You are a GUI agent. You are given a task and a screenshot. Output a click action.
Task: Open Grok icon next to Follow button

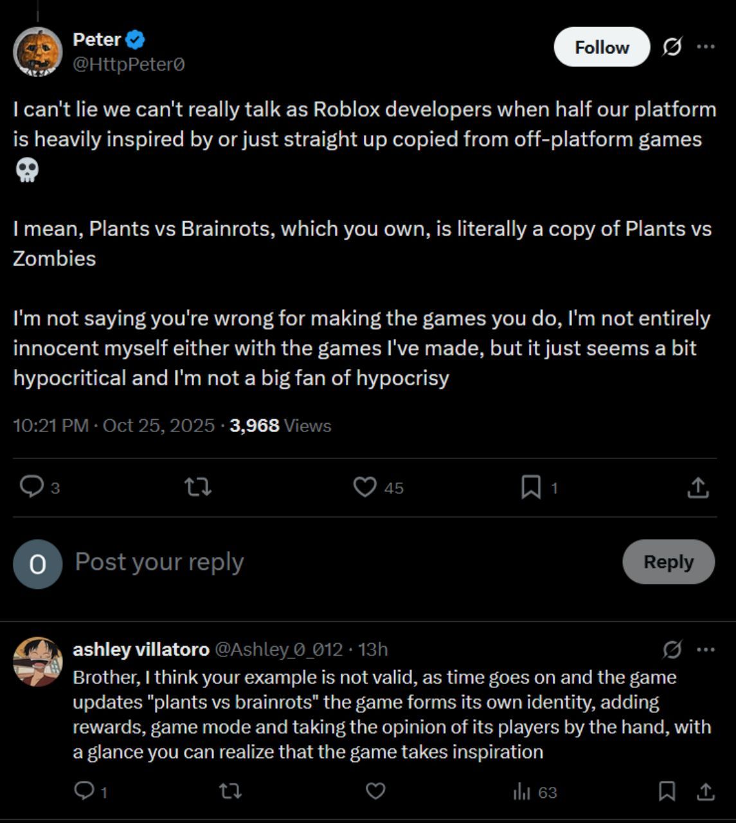[672, 47]
